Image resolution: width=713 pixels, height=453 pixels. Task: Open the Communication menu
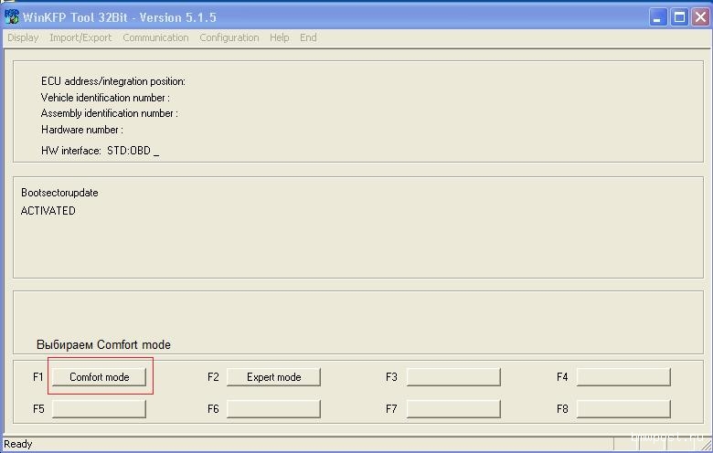pyautogui.click(x=155, y=37)
